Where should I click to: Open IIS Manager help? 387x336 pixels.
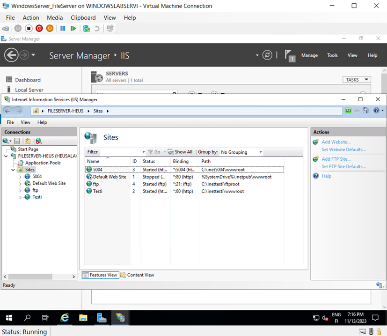point(377,111)
